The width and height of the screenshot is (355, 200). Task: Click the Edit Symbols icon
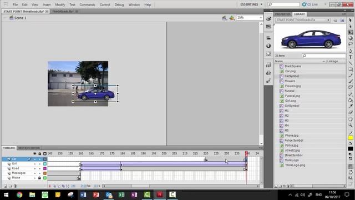[231, 18]
